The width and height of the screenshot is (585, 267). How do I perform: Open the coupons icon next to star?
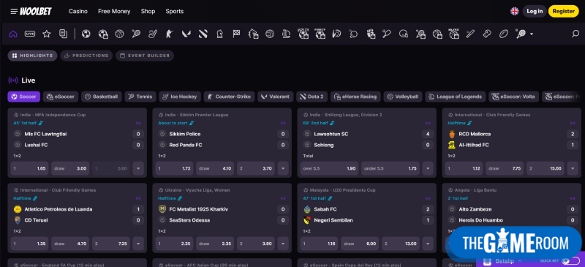64,34
